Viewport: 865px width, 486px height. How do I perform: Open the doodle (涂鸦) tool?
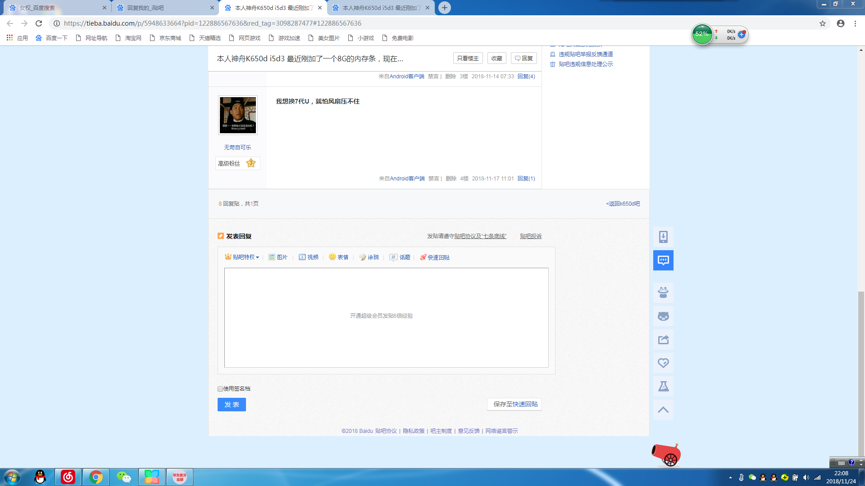click(x=369, y=257)
